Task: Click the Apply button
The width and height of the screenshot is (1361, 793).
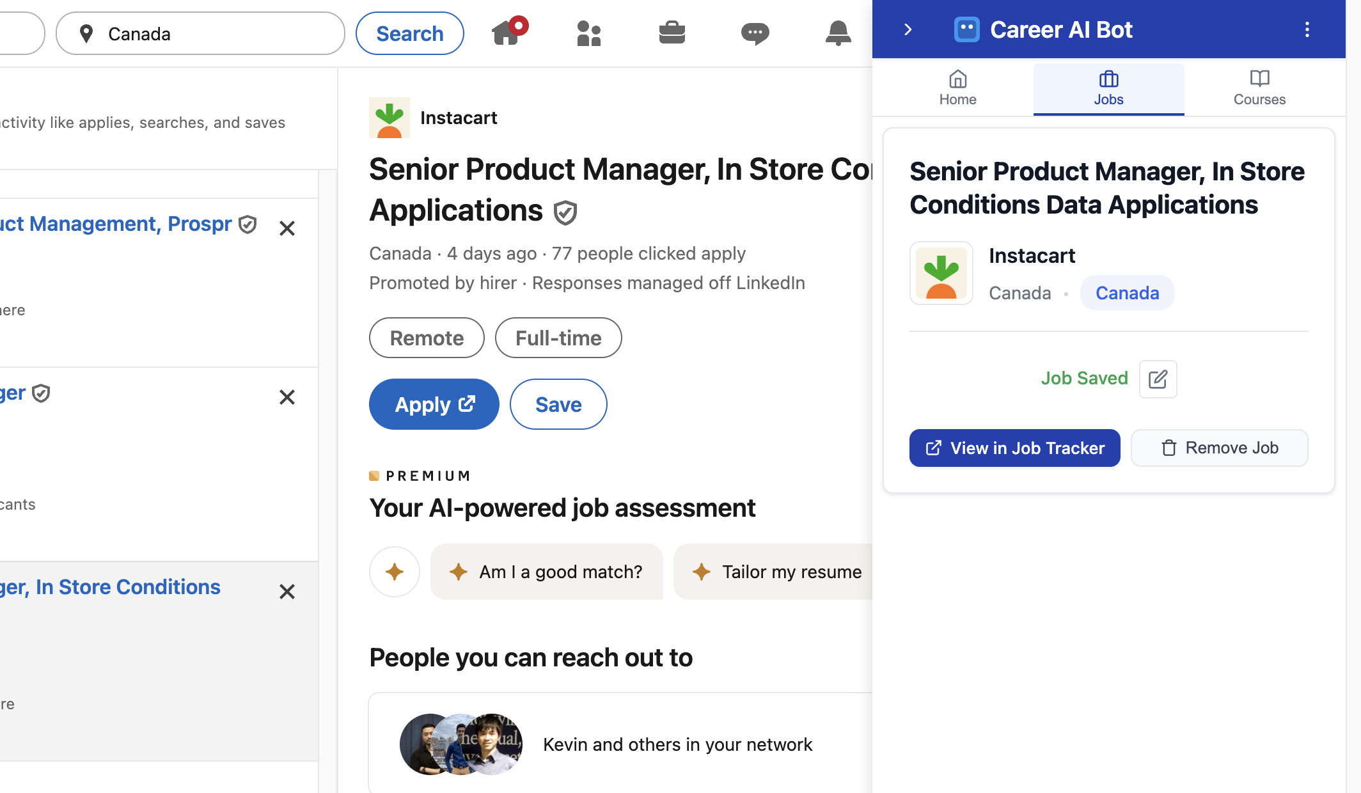Action: coord(434,404)
